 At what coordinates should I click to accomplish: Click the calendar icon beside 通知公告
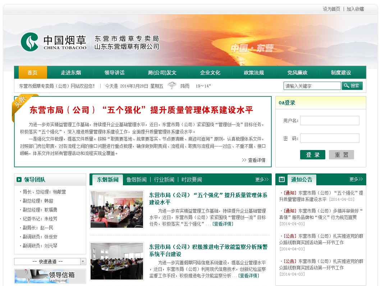(x=283, y=180)
